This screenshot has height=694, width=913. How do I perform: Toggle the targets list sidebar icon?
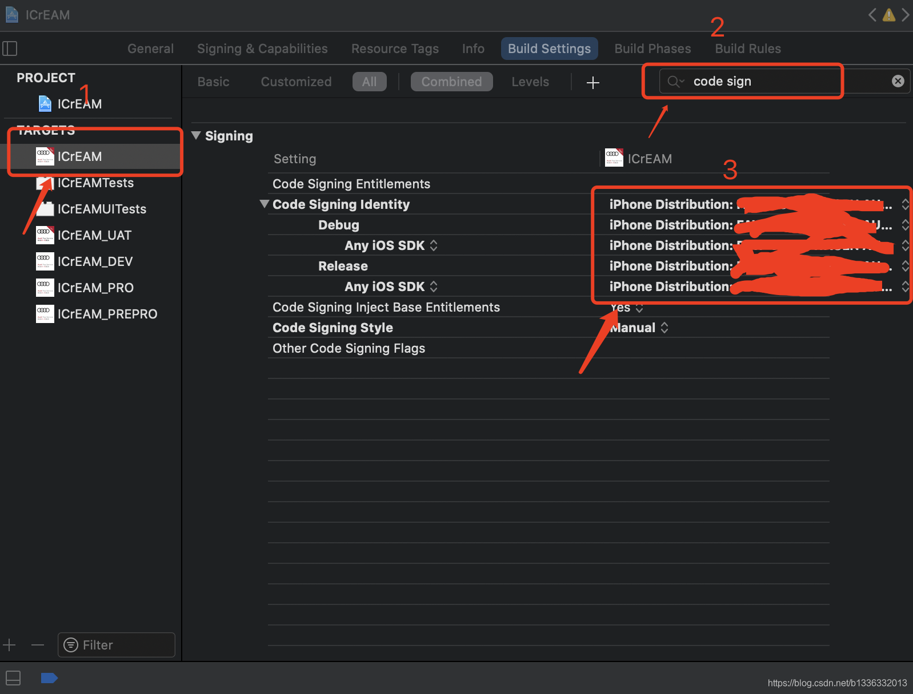click(x=10, y=49)
